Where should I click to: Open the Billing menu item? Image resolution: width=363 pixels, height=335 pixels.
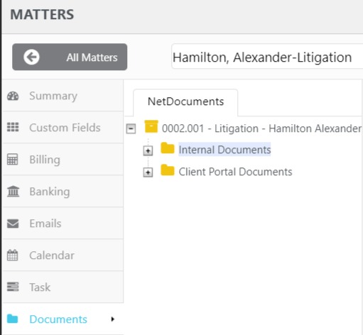[63, 159]
